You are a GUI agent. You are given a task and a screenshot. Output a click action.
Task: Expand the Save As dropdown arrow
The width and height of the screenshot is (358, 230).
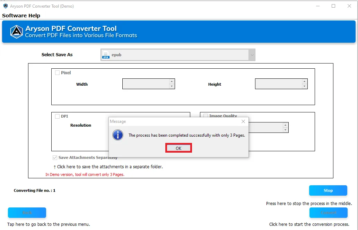[252, 55]
